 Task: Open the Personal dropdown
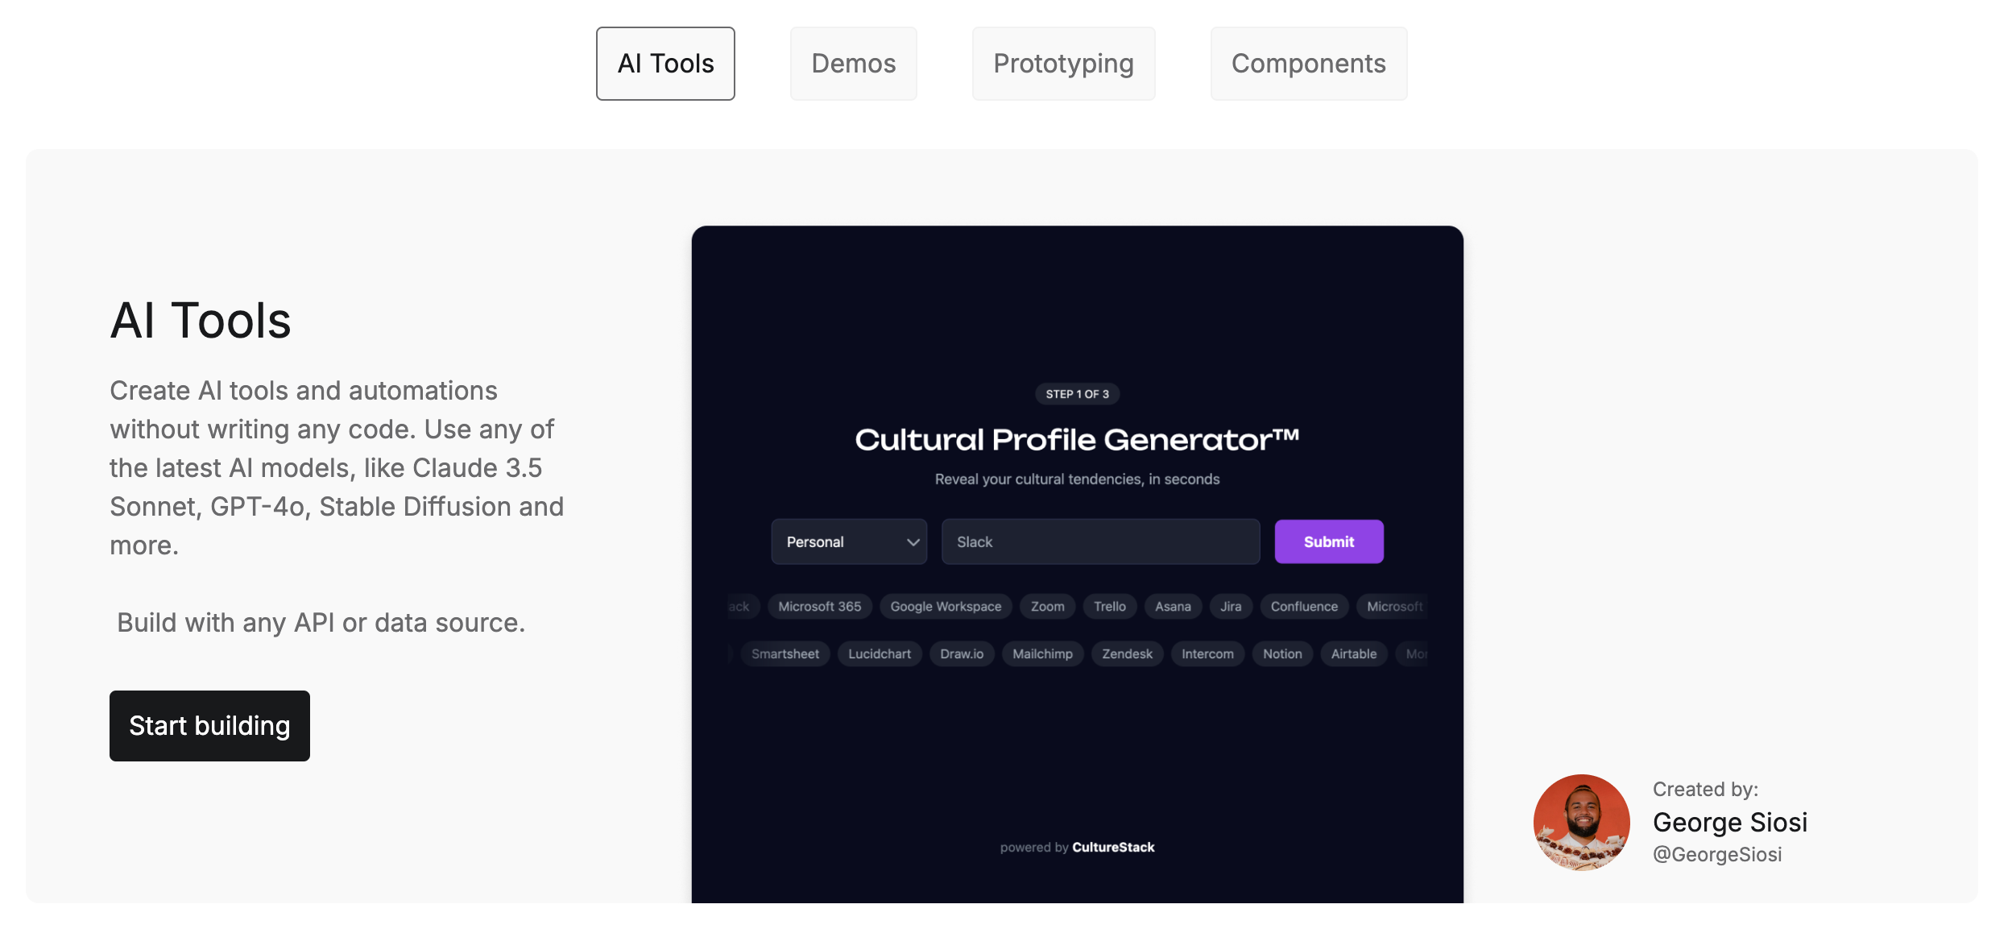point(849,541)
